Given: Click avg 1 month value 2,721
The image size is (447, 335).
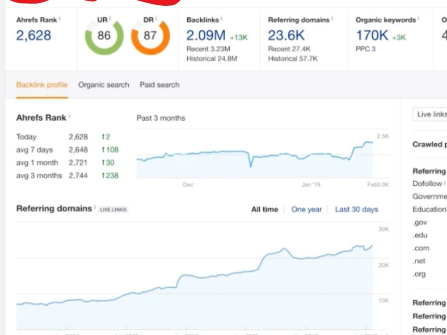Looking at the screenshot, I should (x=78, y=163).
